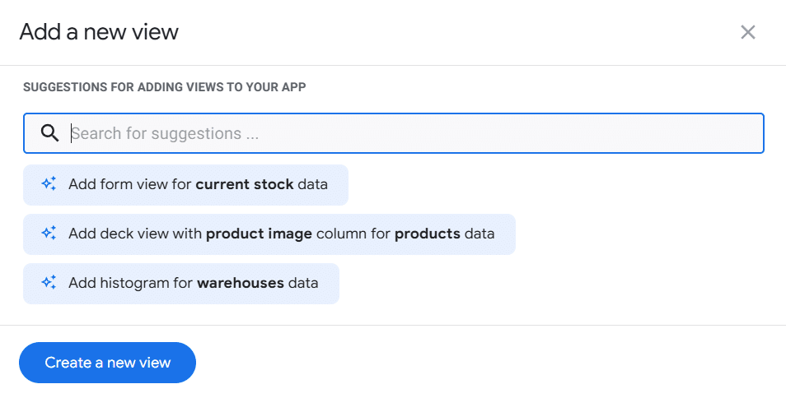Select the bold 'warehouses' text
The image size is (786, 398).
click(240, 283)
